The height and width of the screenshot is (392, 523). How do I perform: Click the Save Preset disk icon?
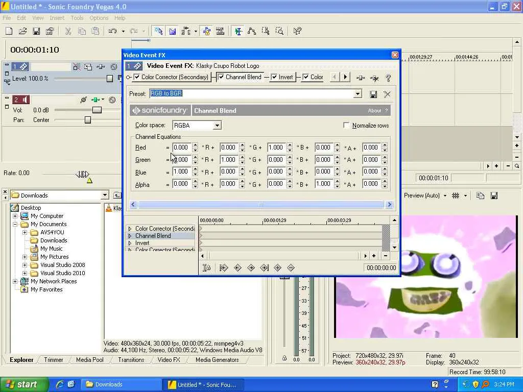coord(373,94)
